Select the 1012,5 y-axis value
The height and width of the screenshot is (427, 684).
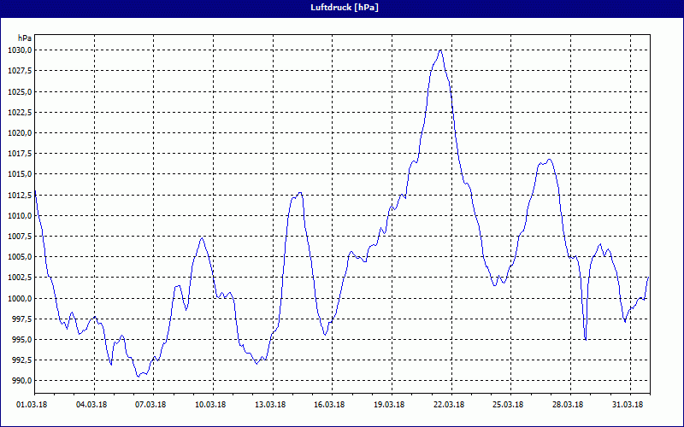[x=20, y=195]
